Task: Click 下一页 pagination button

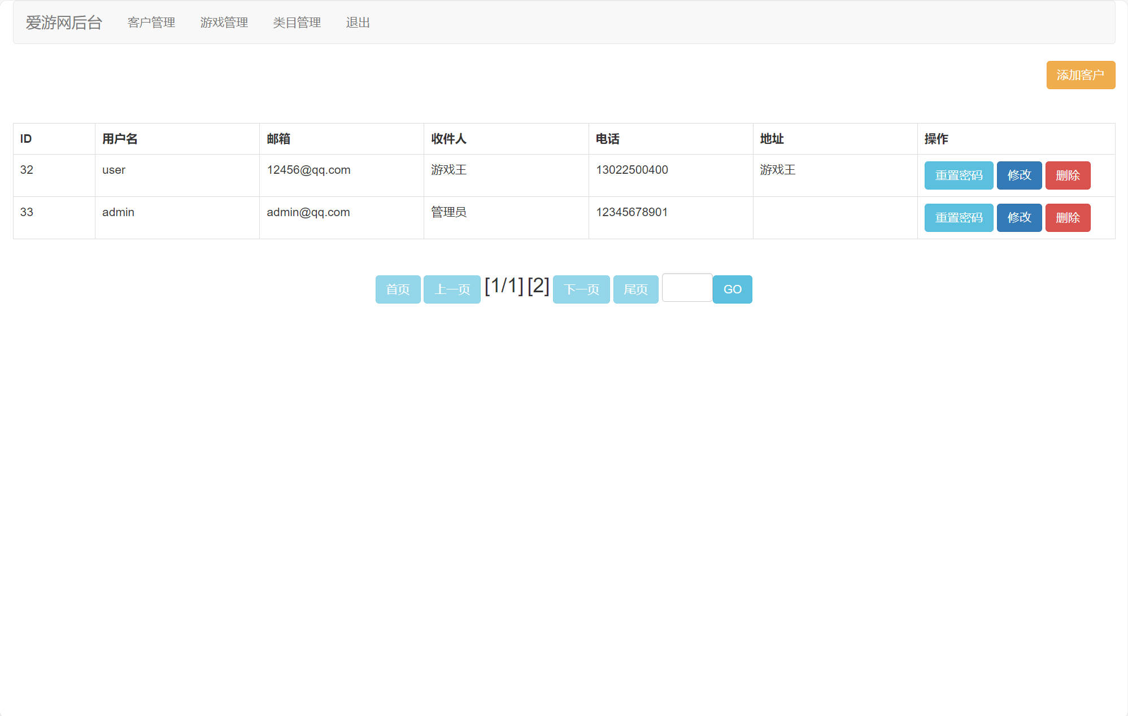Action: pos(581,289)
